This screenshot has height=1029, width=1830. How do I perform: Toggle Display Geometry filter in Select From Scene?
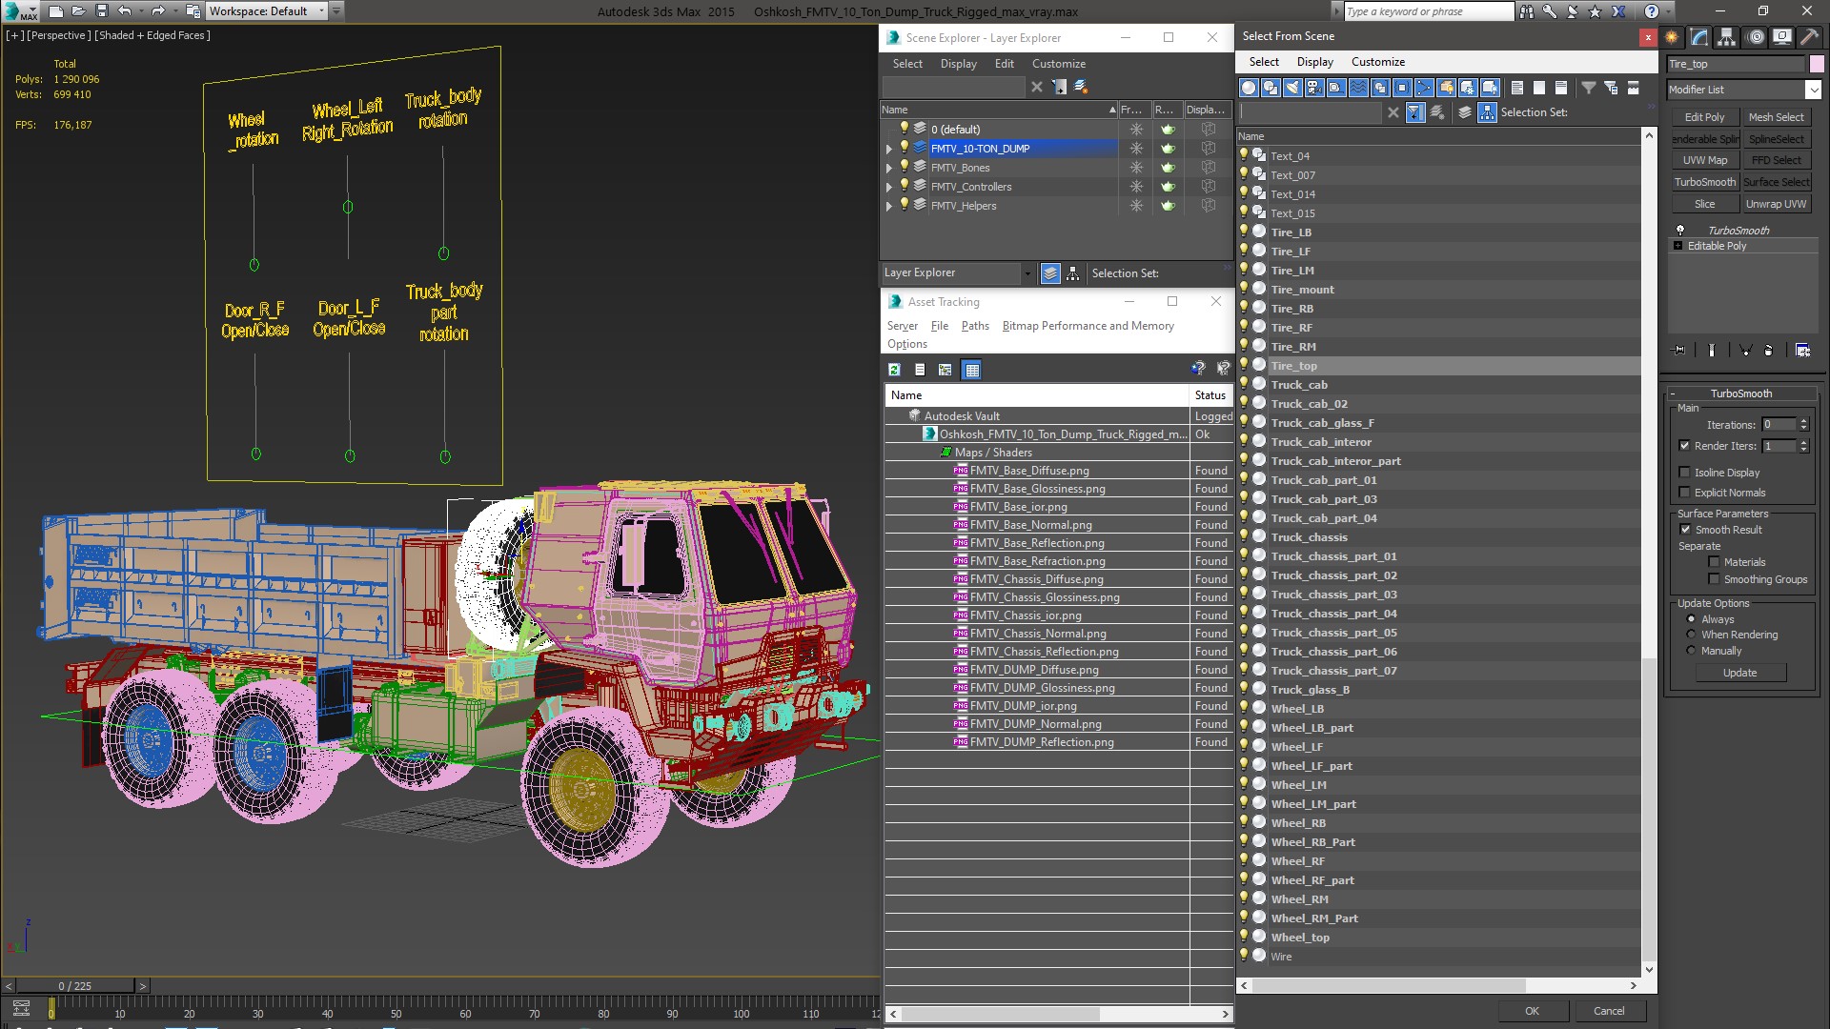[1249, 88]
